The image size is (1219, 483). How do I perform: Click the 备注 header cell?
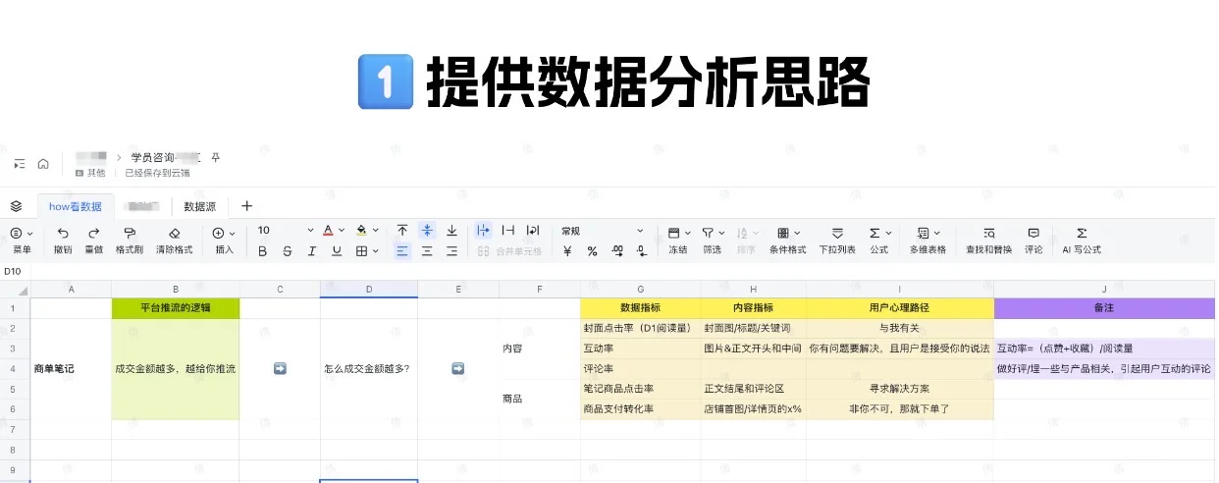1104,308
